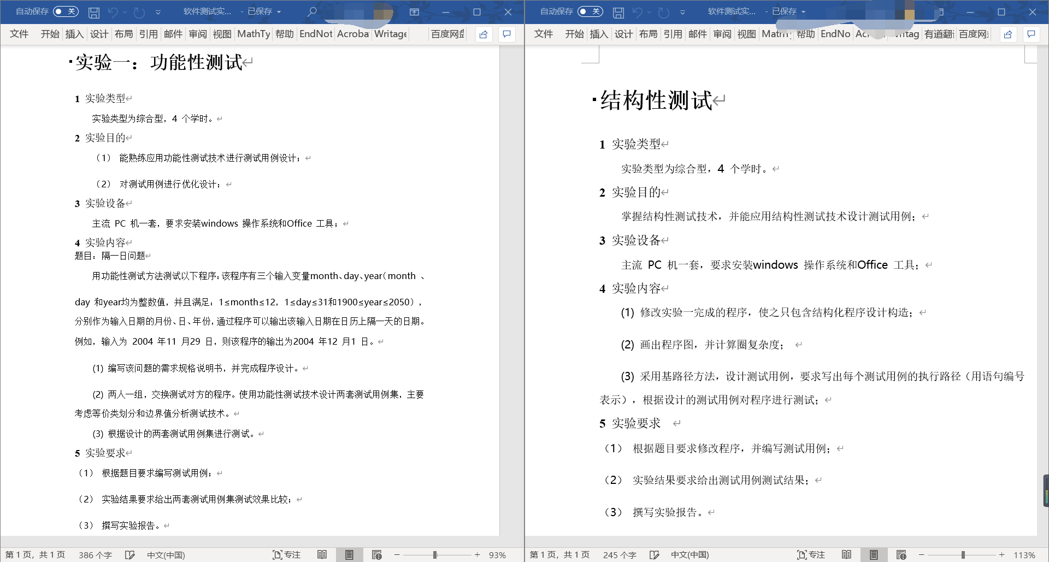Click the Share icon in the left window

(484, 34)
